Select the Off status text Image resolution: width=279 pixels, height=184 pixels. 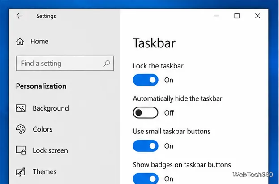coord(169,113)
